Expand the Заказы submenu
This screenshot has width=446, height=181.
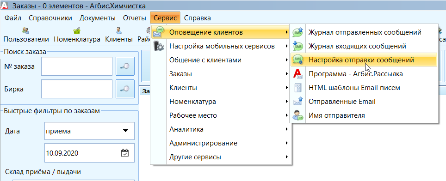click(x=221, y=74)
